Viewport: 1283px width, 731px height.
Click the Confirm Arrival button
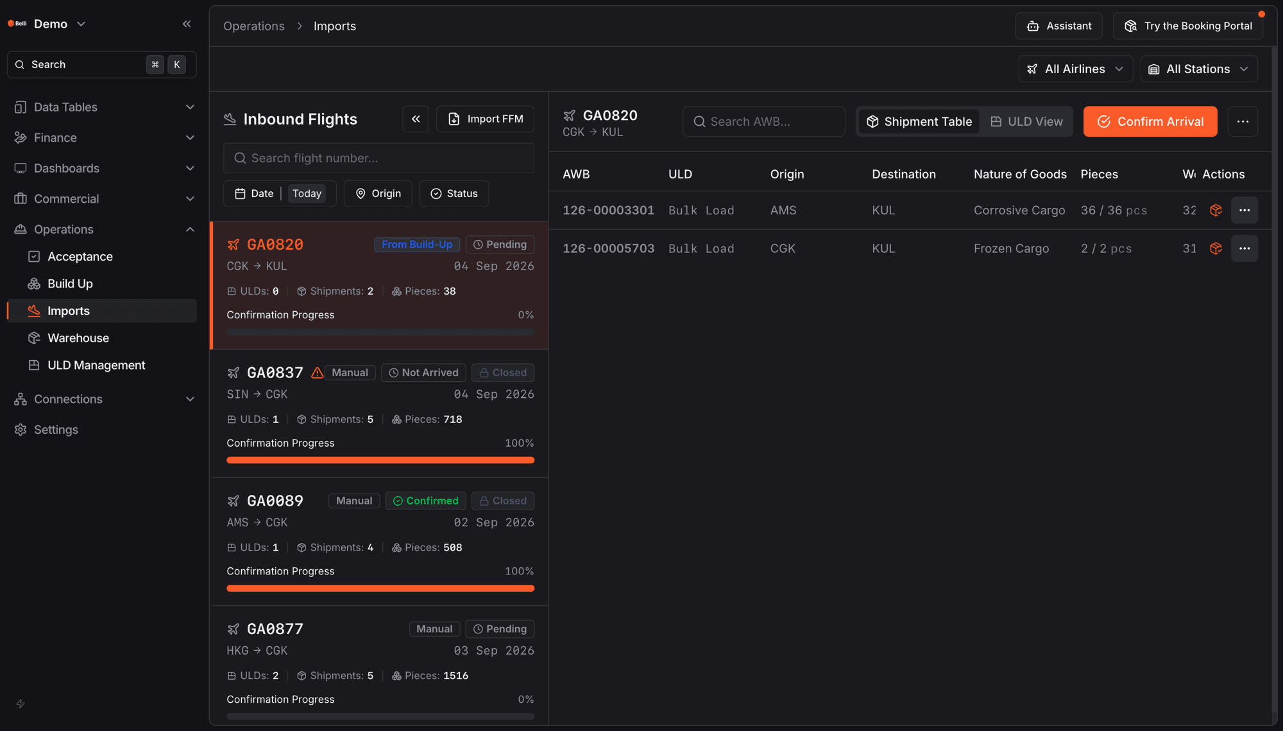pos(1150,121)
